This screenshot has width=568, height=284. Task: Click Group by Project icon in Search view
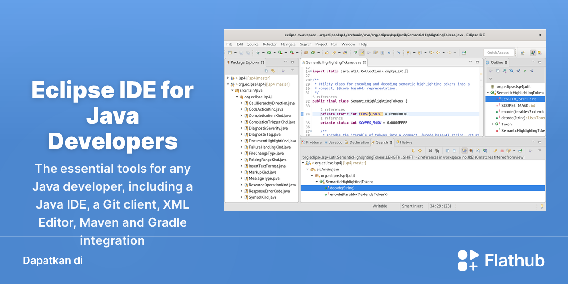point(464,151)
